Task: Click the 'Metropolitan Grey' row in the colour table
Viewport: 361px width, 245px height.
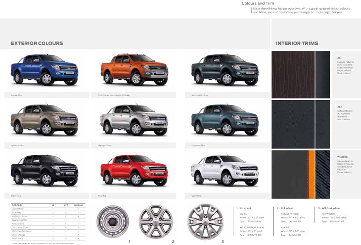Action: (48, 231)
